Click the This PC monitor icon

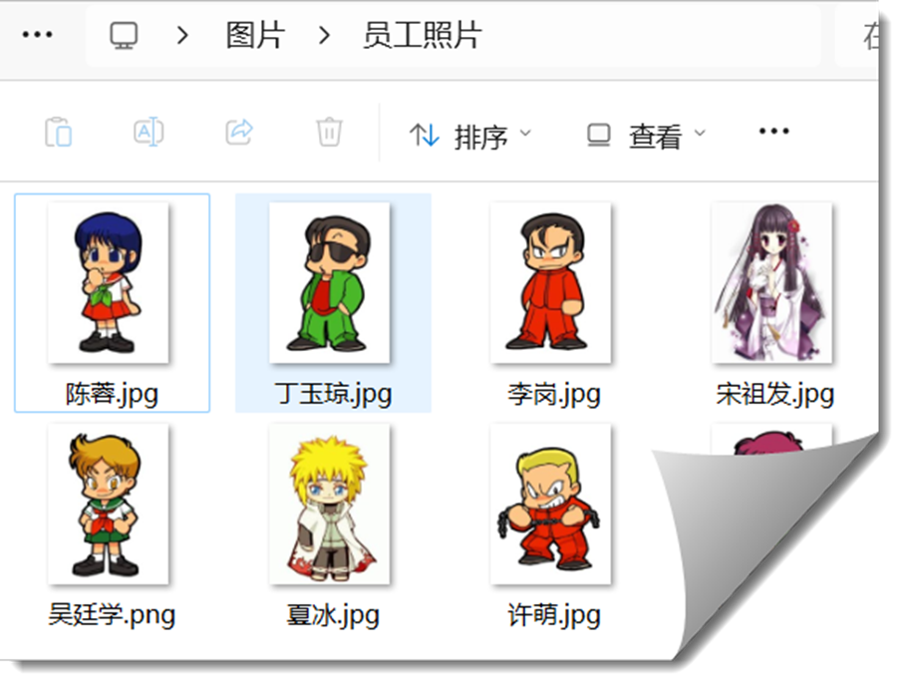(x=124, y=36)
